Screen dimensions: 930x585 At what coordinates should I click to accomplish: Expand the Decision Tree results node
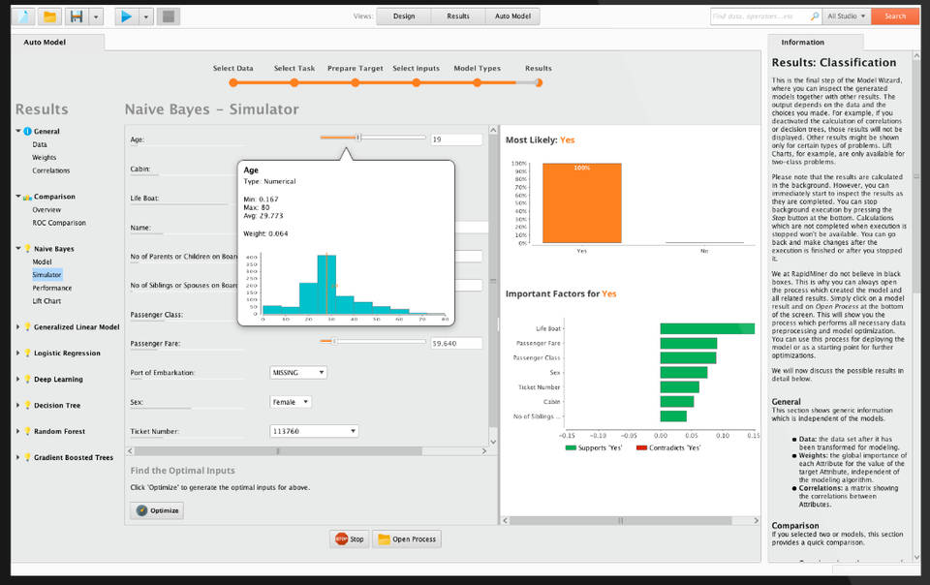point(18,406)
